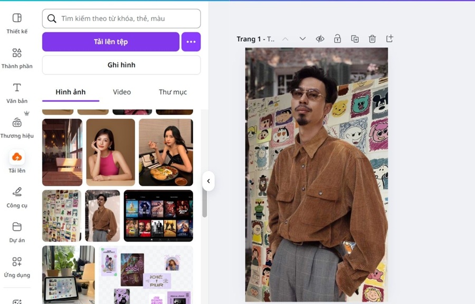This screenshot has width=475, height=304.
Task: Click the Tải lên tệp button
Action: click(111, 42)
